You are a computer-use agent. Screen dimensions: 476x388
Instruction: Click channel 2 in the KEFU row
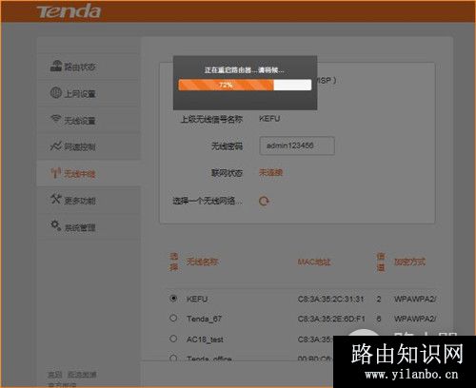pyautogui.click(x=379, y=299)
